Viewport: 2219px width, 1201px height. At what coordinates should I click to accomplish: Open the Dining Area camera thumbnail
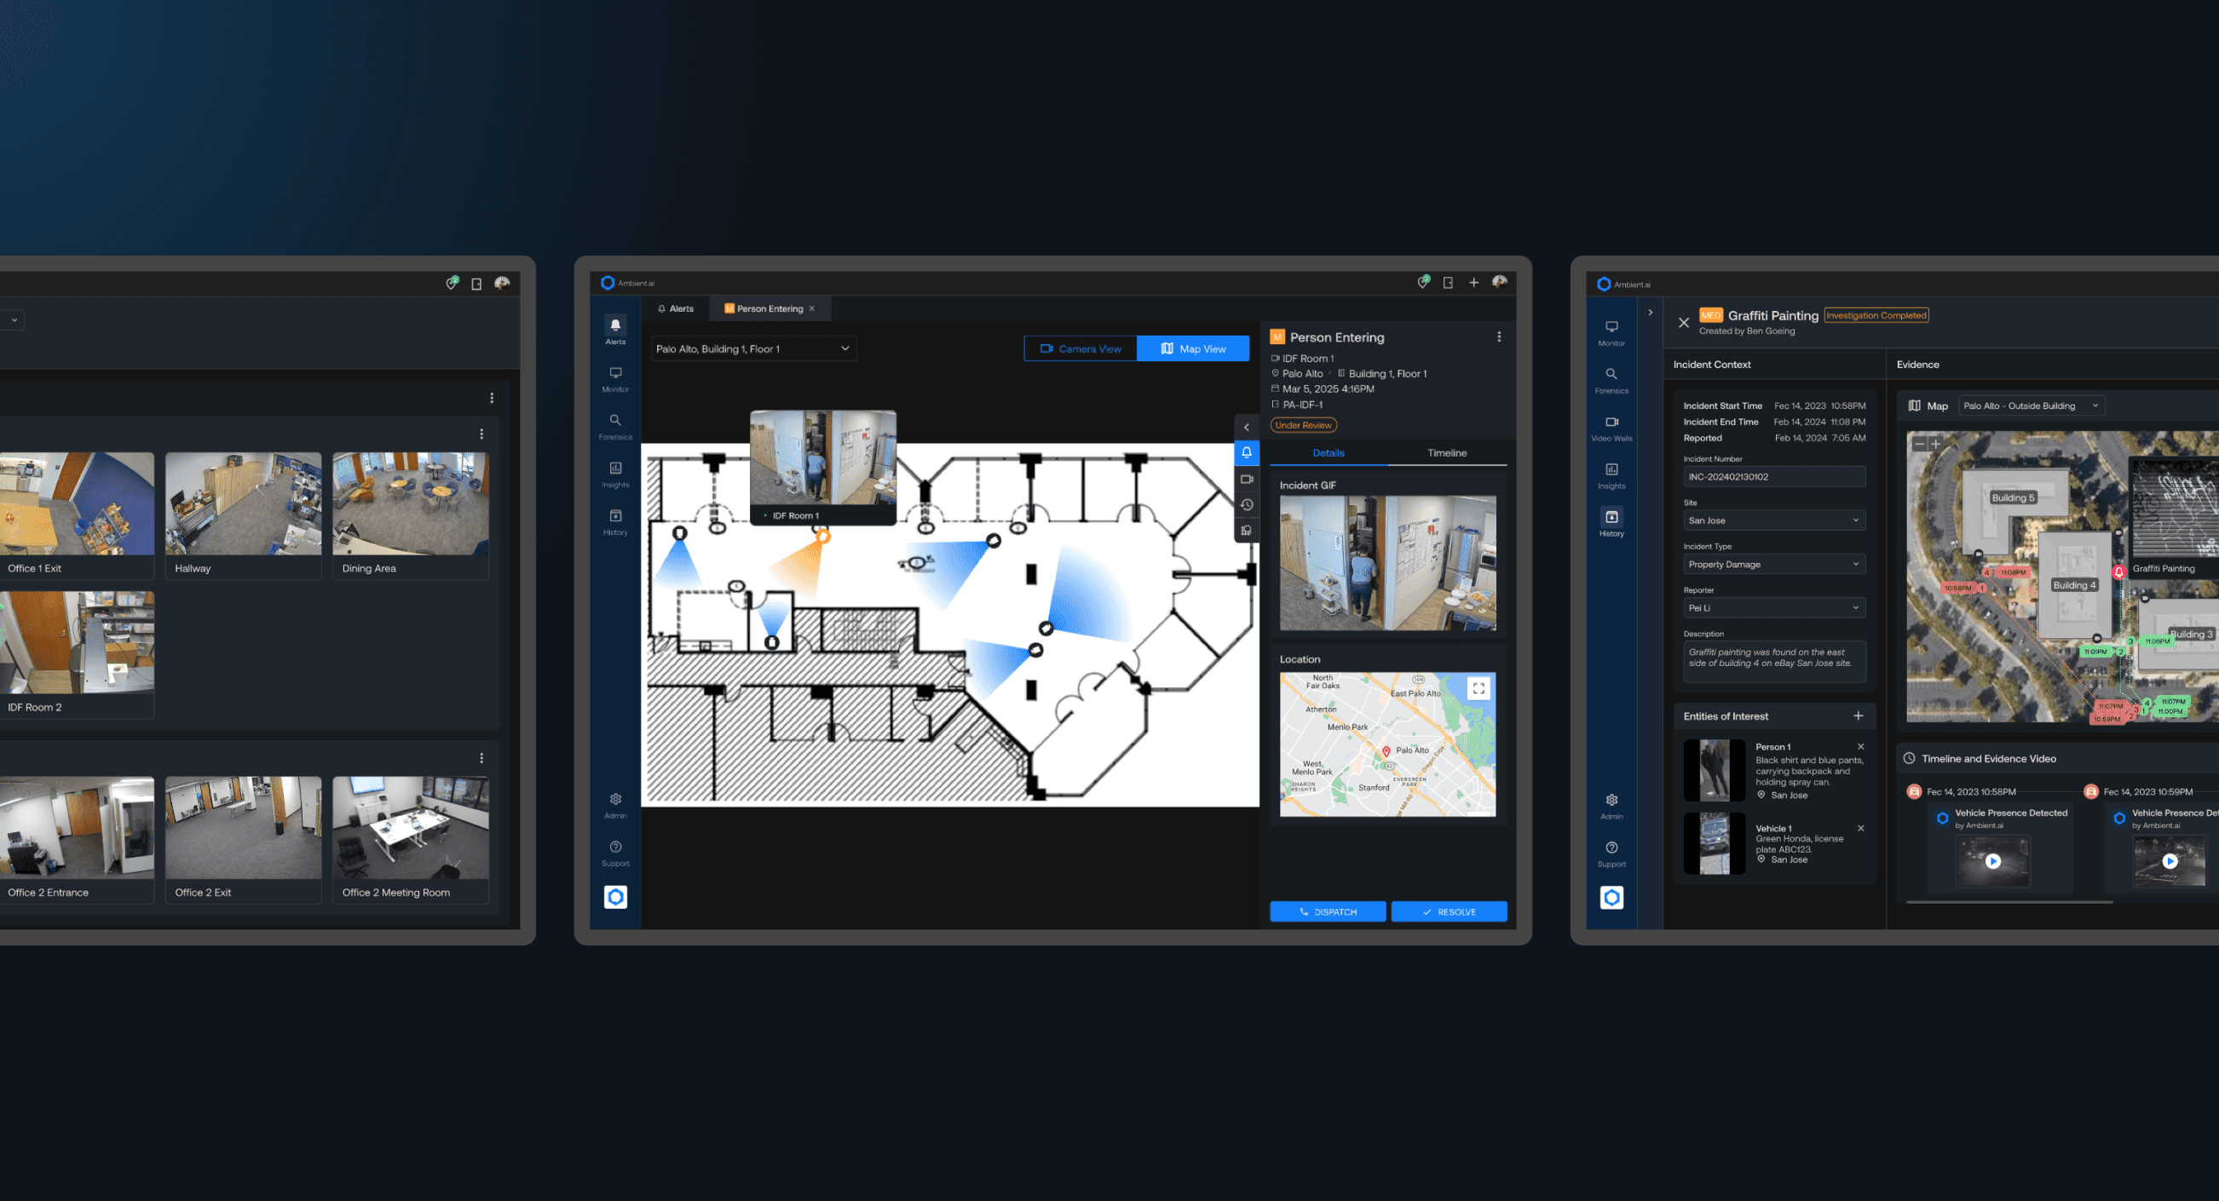[410, 504]
